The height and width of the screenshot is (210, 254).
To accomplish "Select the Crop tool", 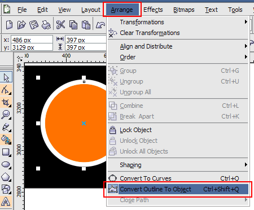I will point(6,103).
